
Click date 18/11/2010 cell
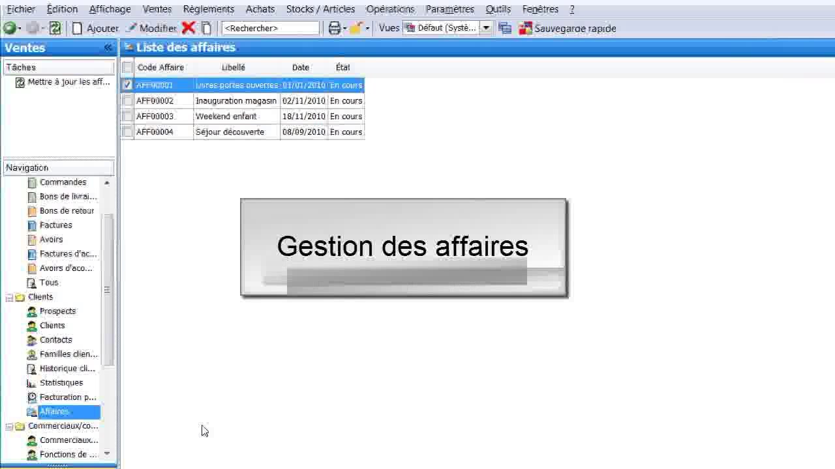tap(304, 116)
